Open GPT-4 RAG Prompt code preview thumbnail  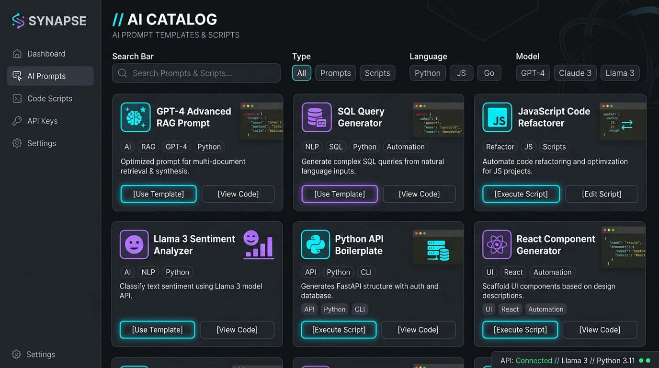(x=261, y=121)
